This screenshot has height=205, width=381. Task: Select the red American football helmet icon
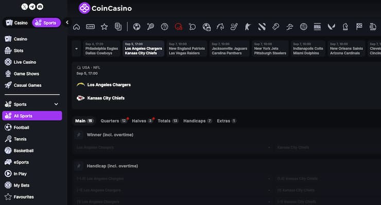[x=178, y=27]
